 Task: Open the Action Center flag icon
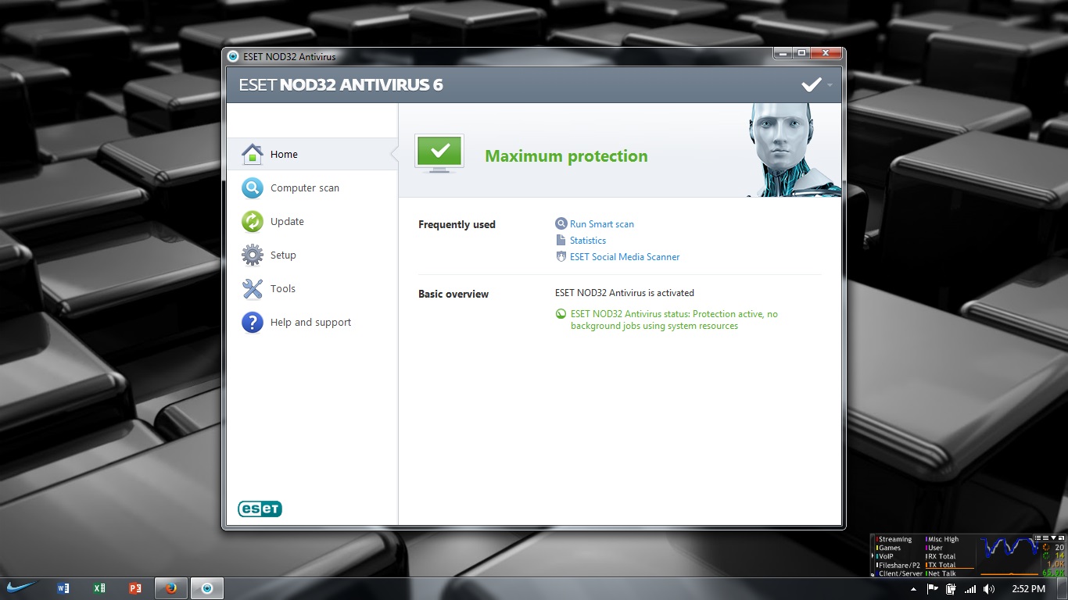(x=932, y=589)
